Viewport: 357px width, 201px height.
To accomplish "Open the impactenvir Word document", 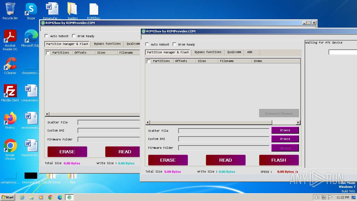I will (x=31, y=148).
